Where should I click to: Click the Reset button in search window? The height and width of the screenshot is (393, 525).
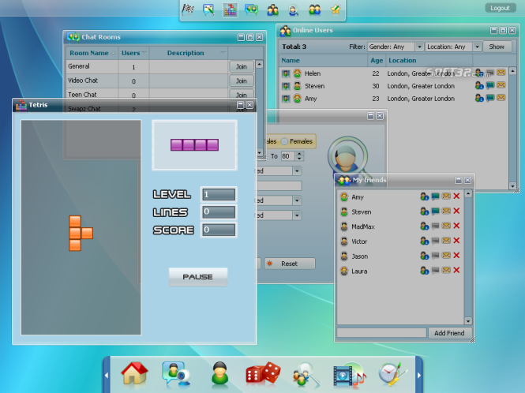(290, 264)
